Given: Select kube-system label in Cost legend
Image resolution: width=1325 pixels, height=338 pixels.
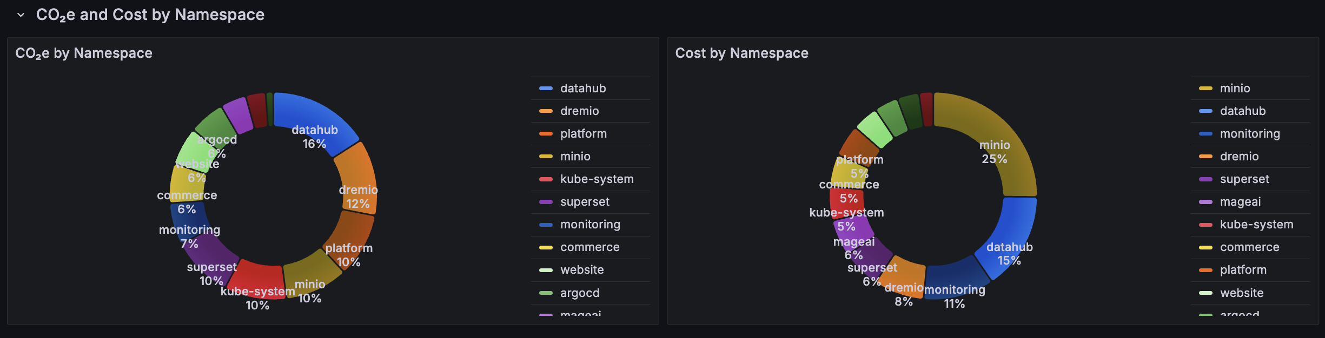Looking at the screenshot, I should pos(1257,224).
